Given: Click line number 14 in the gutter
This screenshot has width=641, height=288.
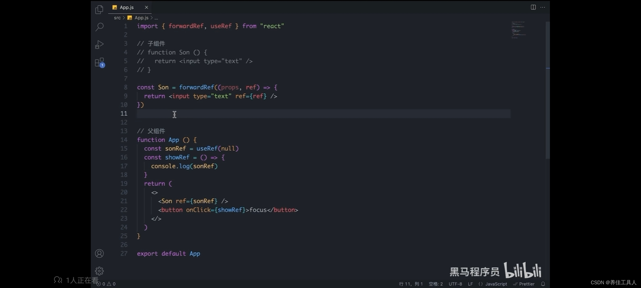Looking at the screenshot, I should click(124, 140).
